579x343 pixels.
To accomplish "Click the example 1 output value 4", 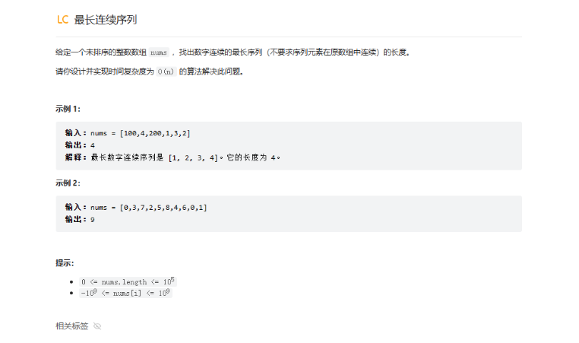I will (x=93, y=145).
